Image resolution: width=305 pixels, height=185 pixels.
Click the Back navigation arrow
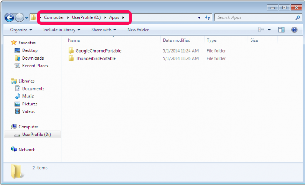click(9, 18)
